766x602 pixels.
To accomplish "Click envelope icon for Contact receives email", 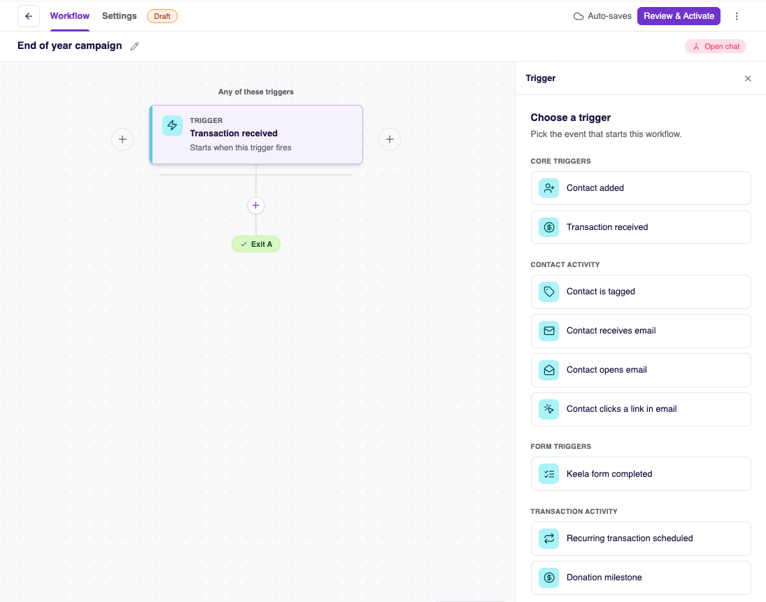I will [548, 331].
